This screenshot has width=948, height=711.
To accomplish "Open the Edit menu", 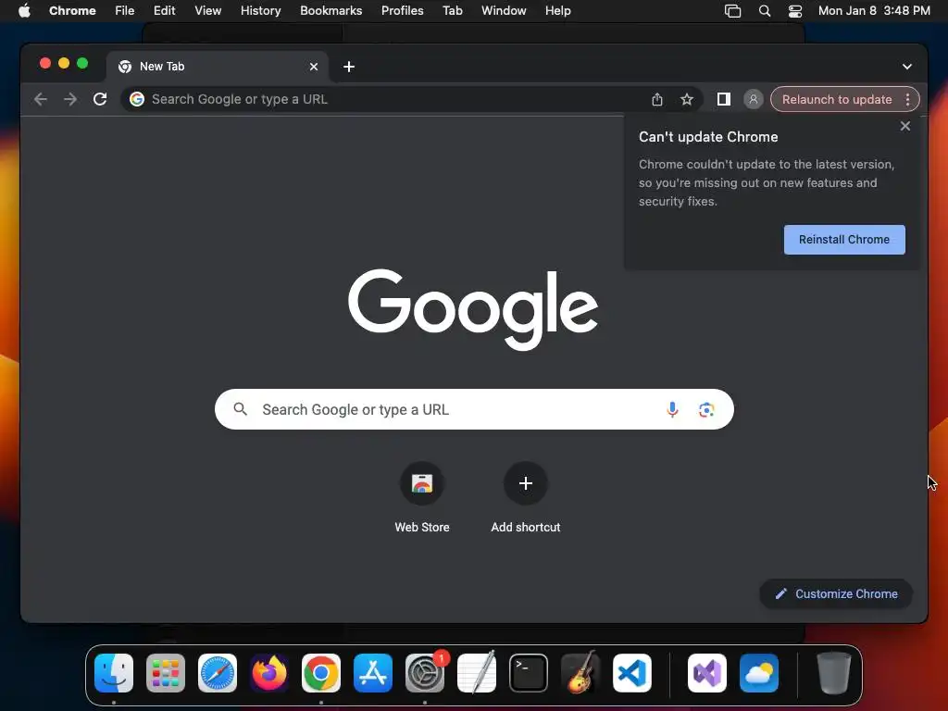I will 164,11.
